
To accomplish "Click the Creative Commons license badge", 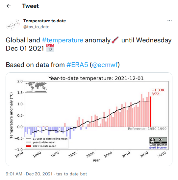I will point(158,140).
